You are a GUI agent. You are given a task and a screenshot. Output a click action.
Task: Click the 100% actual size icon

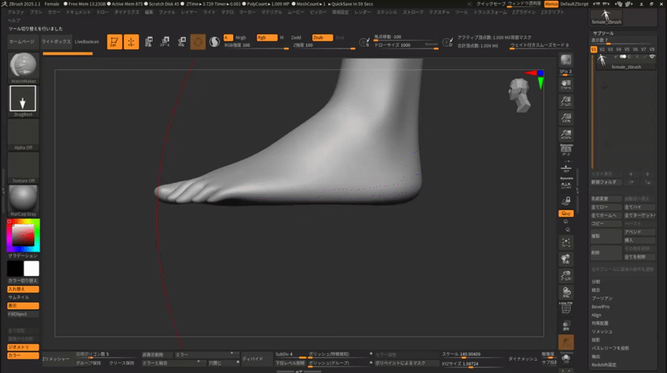click(x=566, y=118)
